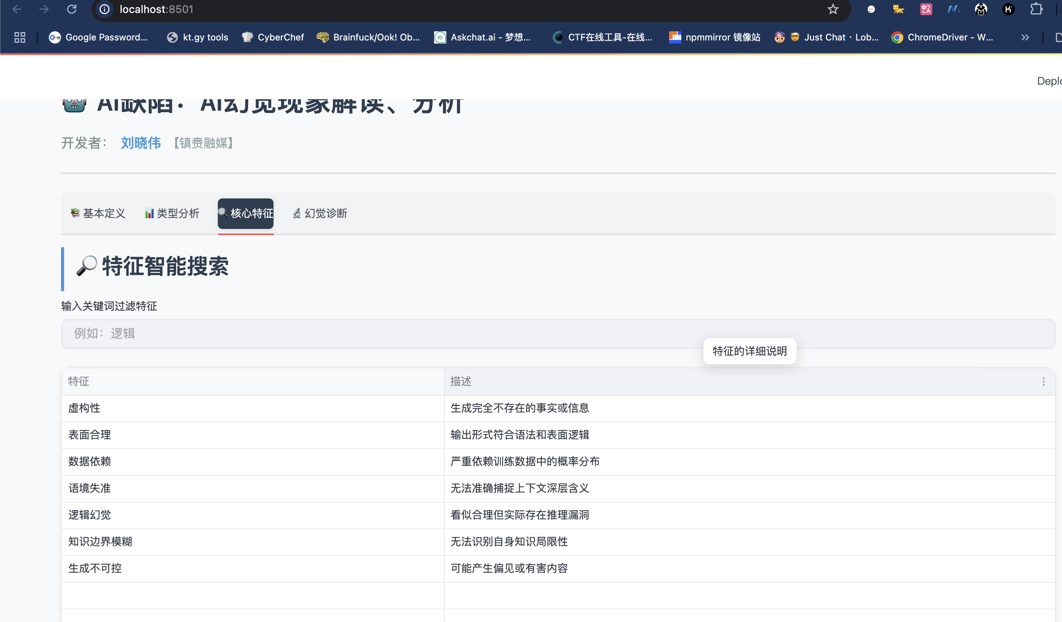1062x622 pixels.
Task: Select the 核心特征 tab
Action: 246,213
